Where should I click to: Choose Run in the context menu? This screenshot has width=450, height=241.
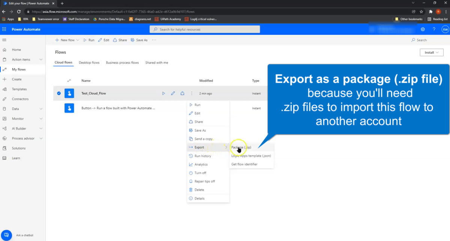point(208,105)
